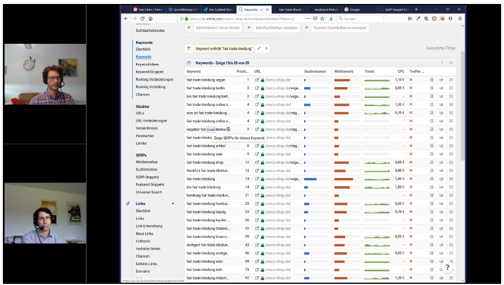Open Keyword-Gruppen in the sidebar
The width and height of the screenshot is (504, 285).
pos(149,72)
